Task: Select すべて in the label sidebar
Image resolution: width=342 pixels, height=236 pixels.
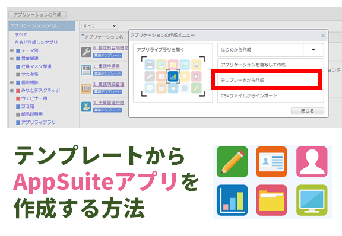Action: [x=21, y=34]
